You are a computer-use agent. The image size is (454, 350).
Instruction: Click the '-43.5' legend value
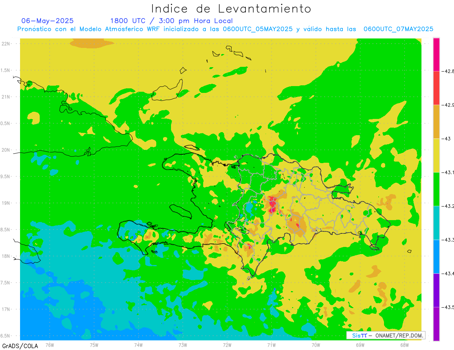pyautogui.click(x=448, y=307)
